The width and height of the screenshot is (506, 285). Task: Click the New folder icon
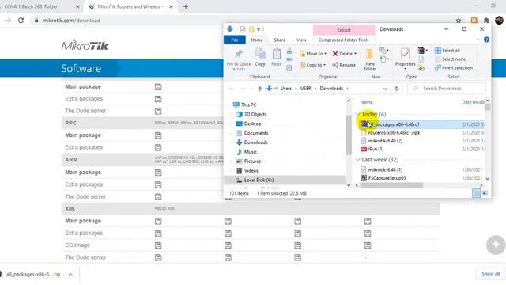pyautogui.click(x=370, y=54)
